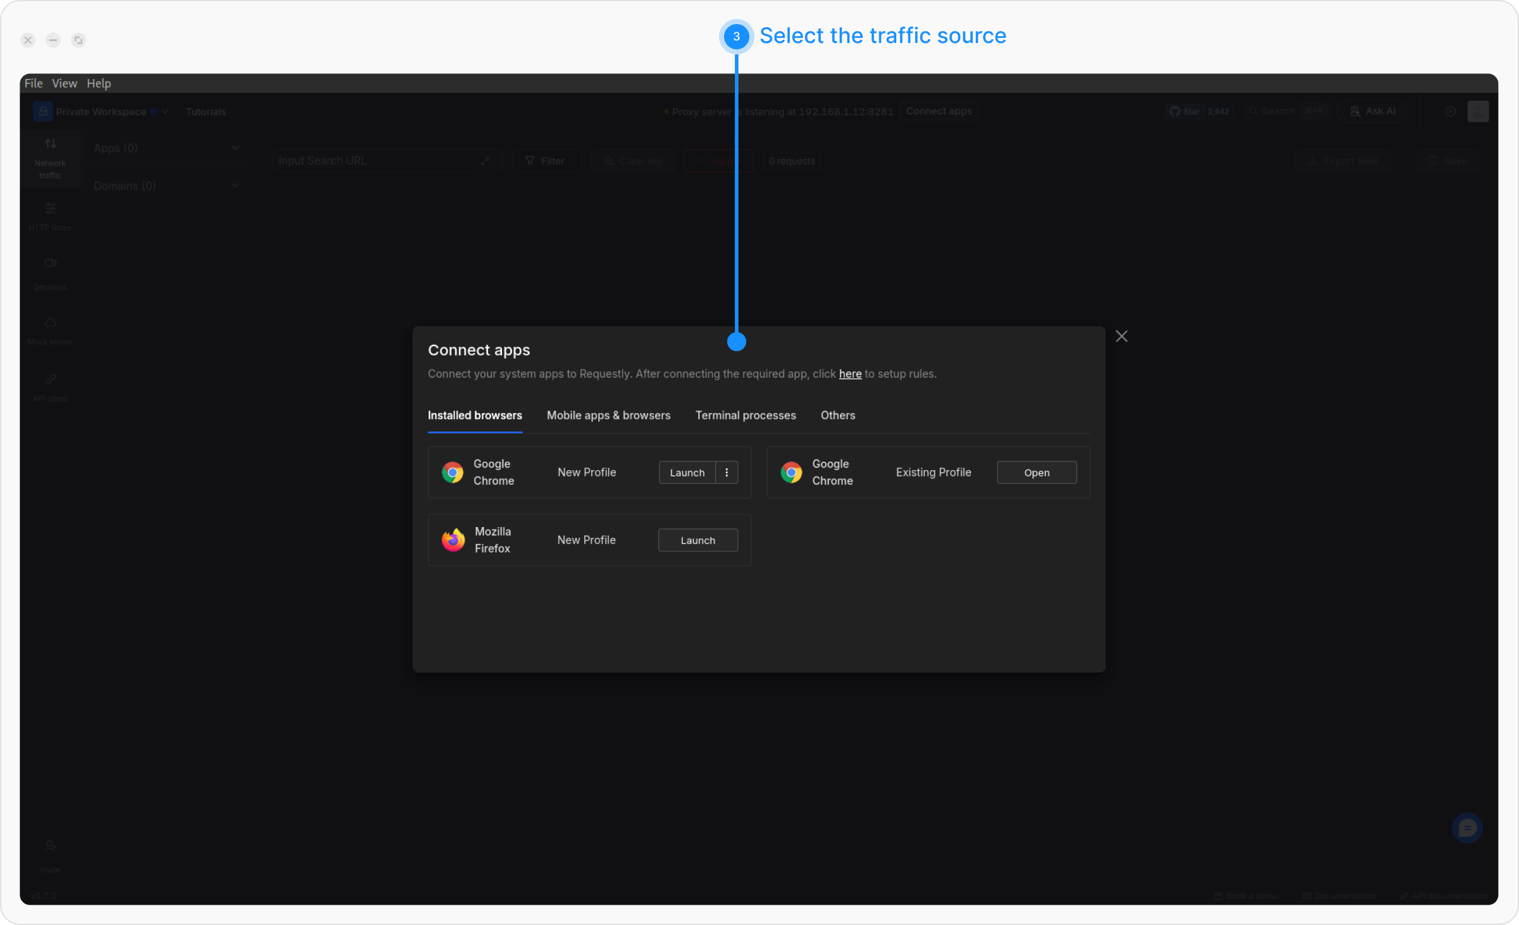Open the chat support bubble
Viewport: 1519px width, 925px height.
(1467, 828)
